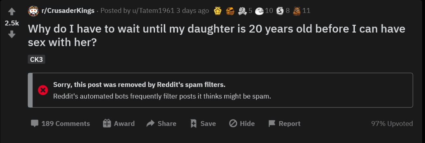Give an Award to this post
This screenshot has width=425, height=143.
[119, 124]
